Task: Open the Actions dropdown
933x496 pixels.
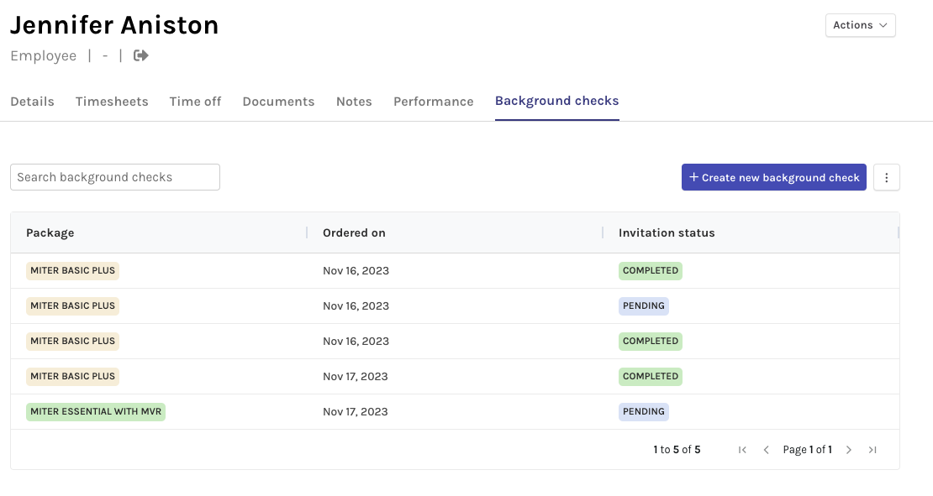Action: point(861,25)
